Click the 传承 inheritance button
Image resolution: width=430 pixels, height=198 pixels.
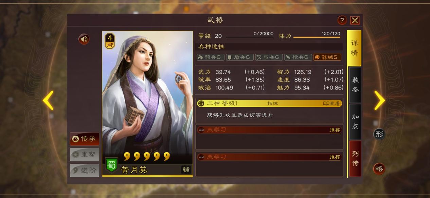[85, 139]
